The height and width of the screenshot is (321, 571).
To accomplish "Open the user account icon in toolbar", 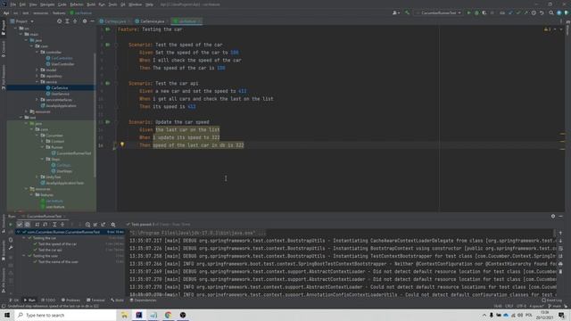I will (x=395, y=12).
